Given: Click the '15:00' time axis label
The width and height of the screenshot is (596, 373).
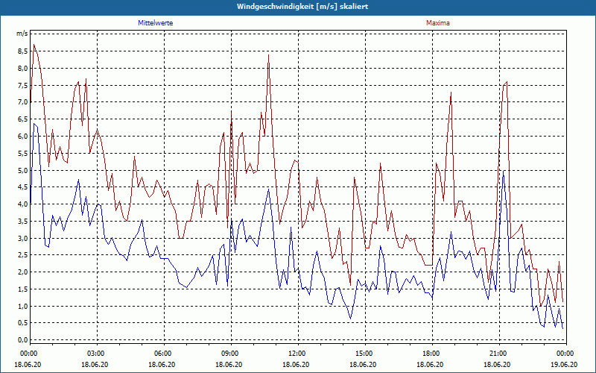Looking at the screenshot, I should (363, 354).
